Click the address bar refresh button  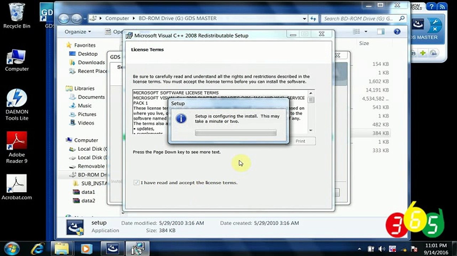(313, 18)
